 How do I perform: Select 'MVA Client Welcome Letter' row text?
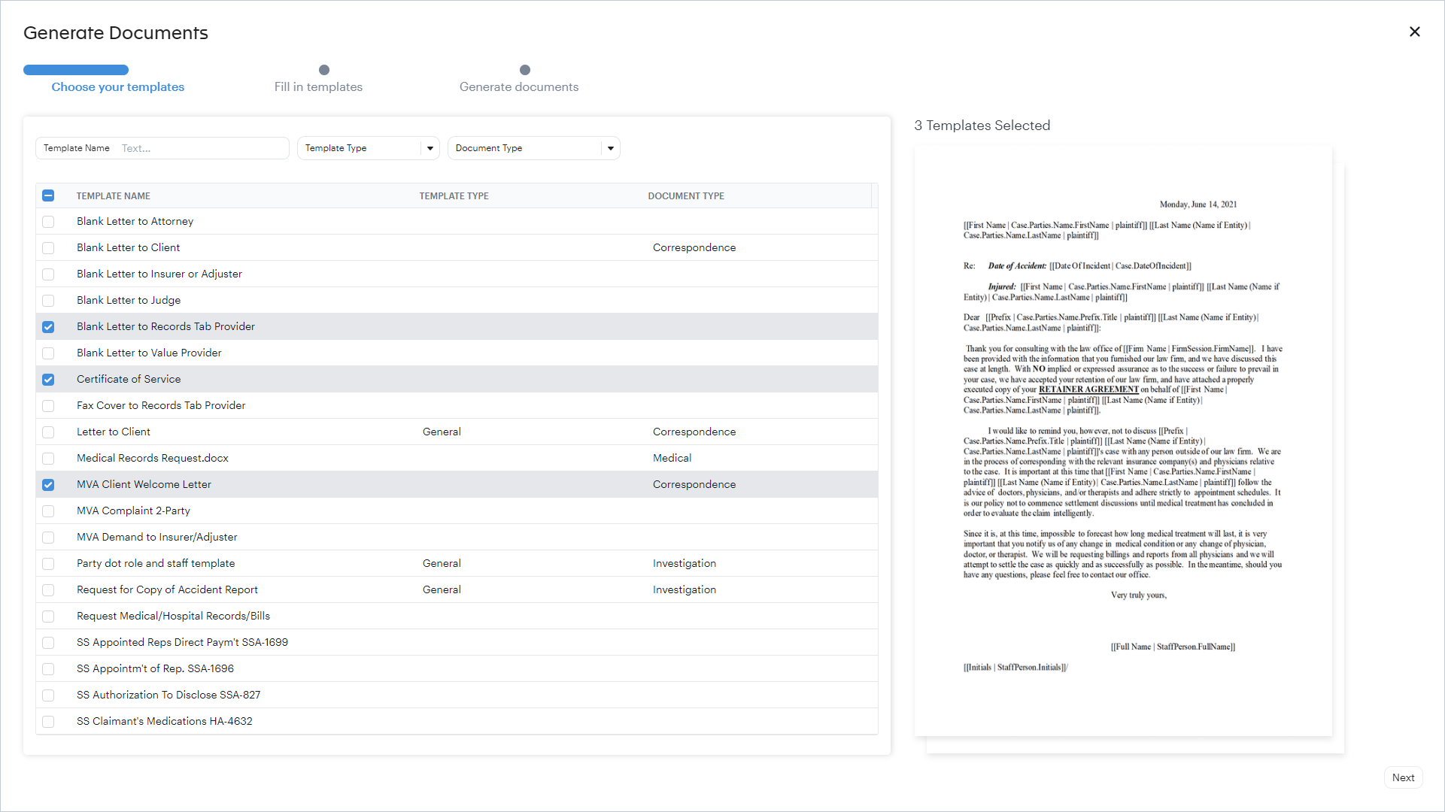pyautogui.click(x=144, y=484)
